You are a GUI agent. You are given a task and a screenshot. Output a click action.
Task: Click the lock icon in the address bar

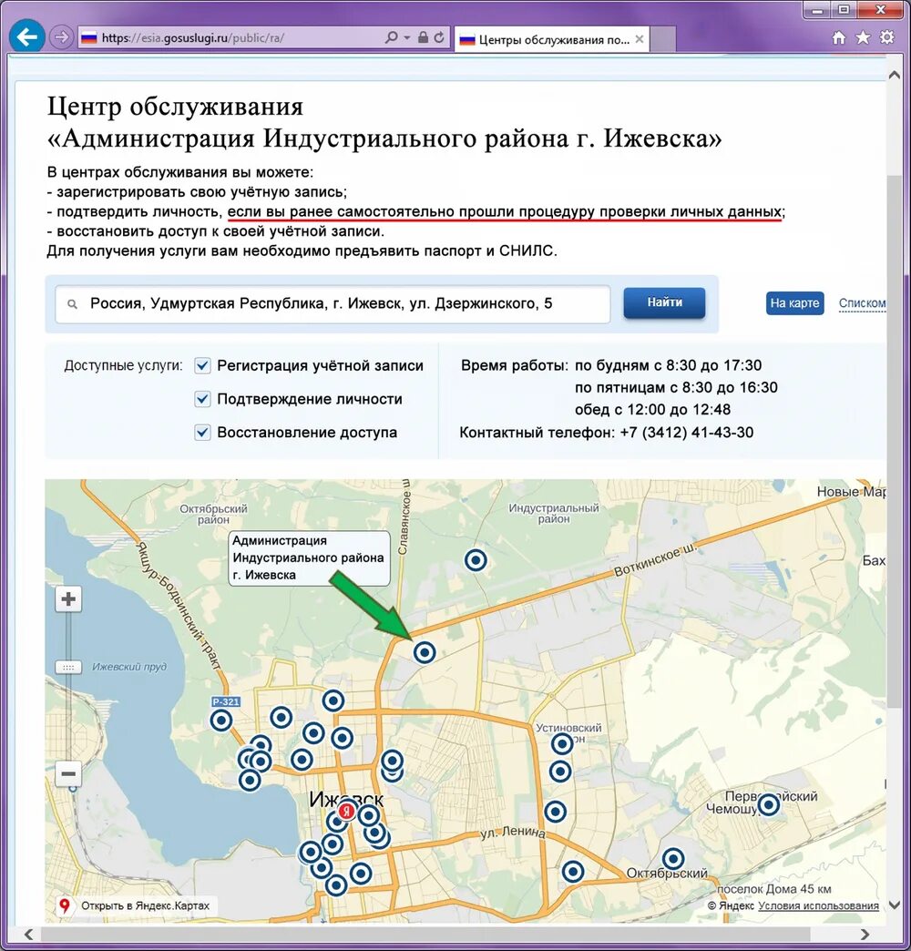click(422, 37)
